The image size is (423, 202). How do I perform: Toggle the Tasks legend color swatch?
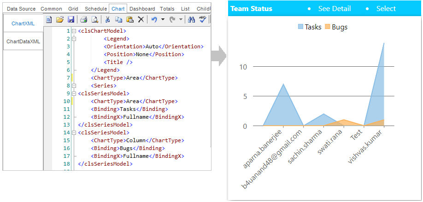[x=300, y=26]
